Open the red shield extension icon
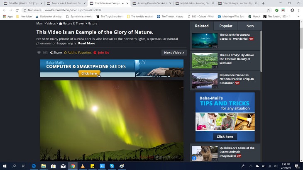The height and width of the screenshot is (170, 303). (x=283, y=10)
